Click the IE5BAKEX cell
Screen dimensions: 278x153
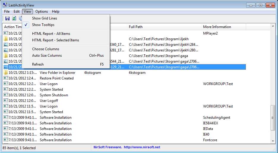(211, 123)
